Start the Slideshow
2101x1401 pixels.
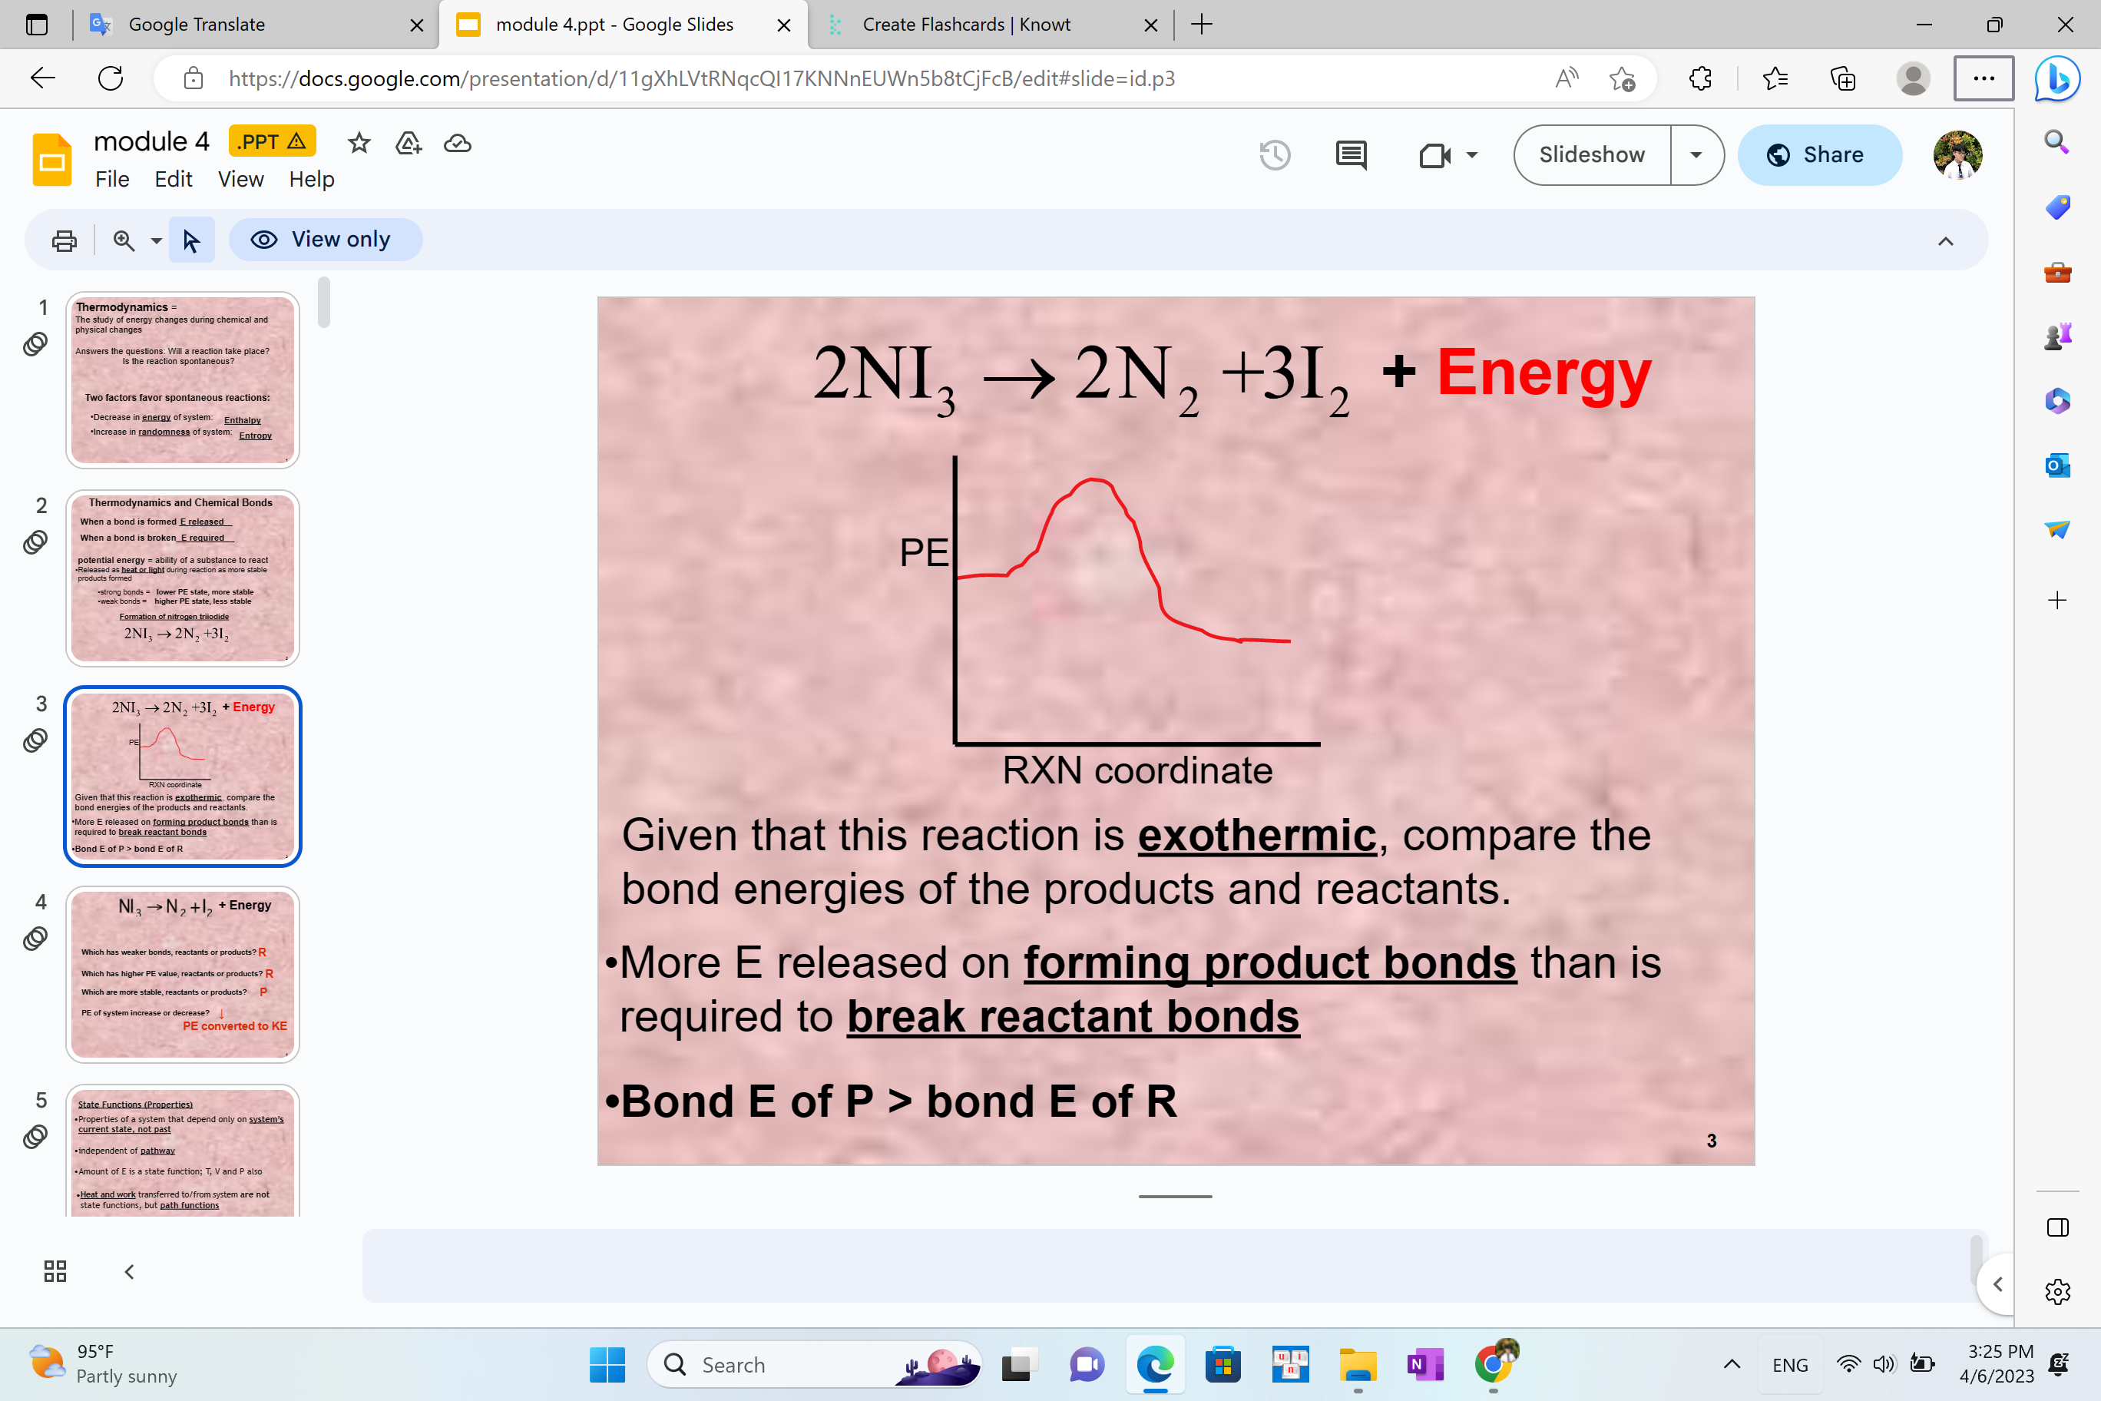(1592, 154)
